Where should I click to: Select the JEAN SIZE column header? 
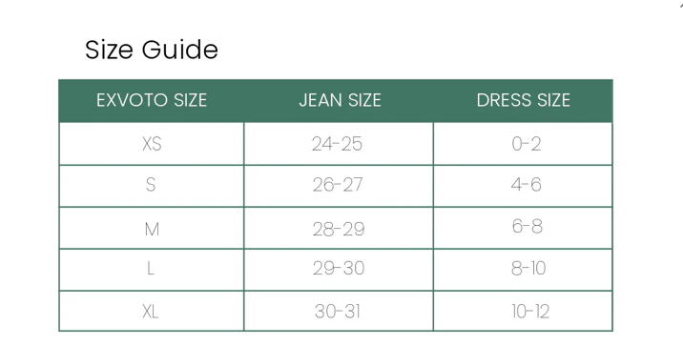click(340, 100)
